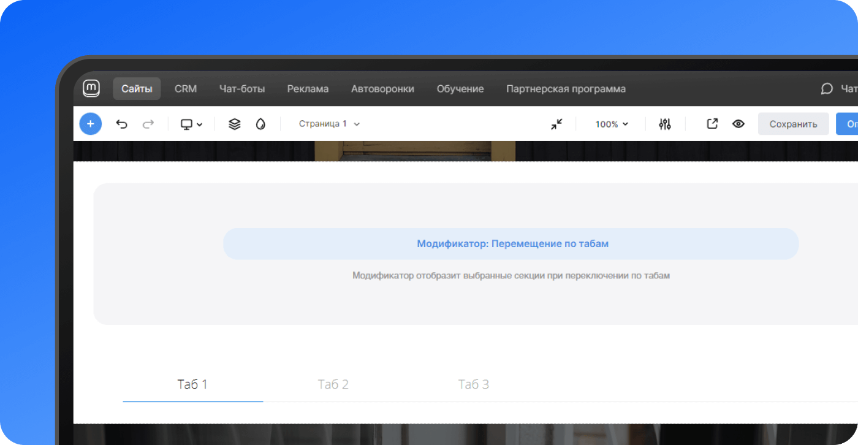Open the layers panel icon
Viewport: 858px width, 445px height.
pyautogui.click(x=234, y=124)
